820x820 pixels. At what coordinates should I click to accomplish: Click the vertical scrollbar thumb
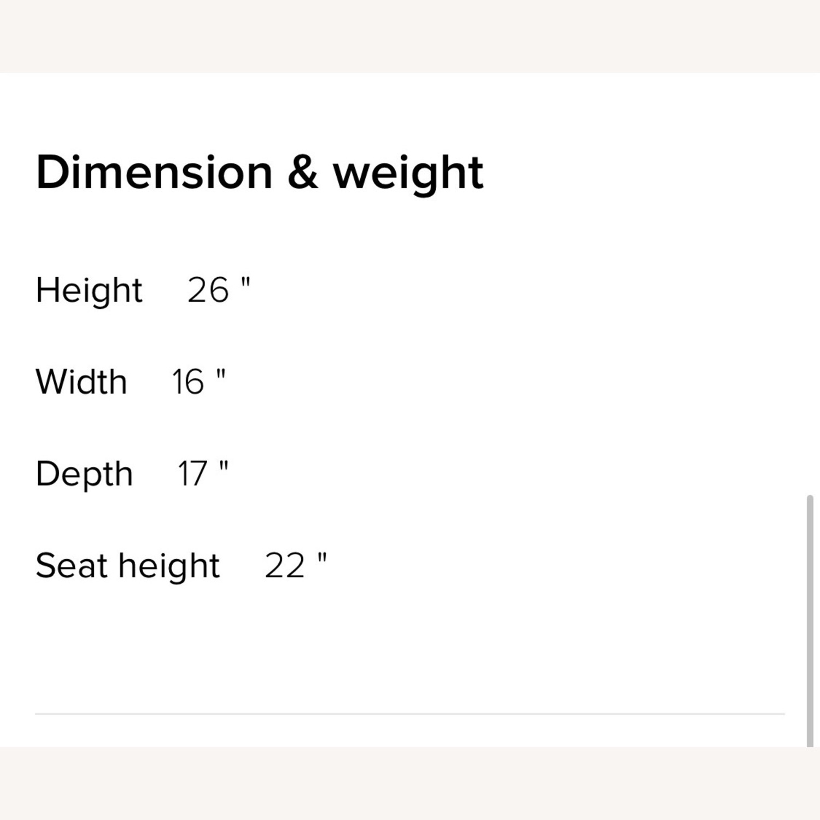(810, 620)
